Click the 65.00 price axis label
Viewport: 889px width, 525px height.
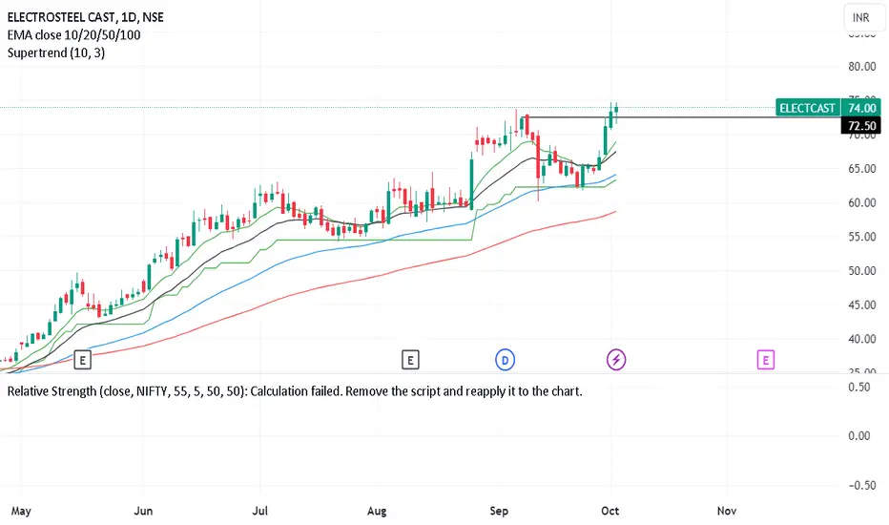click(x=861, y=169)
